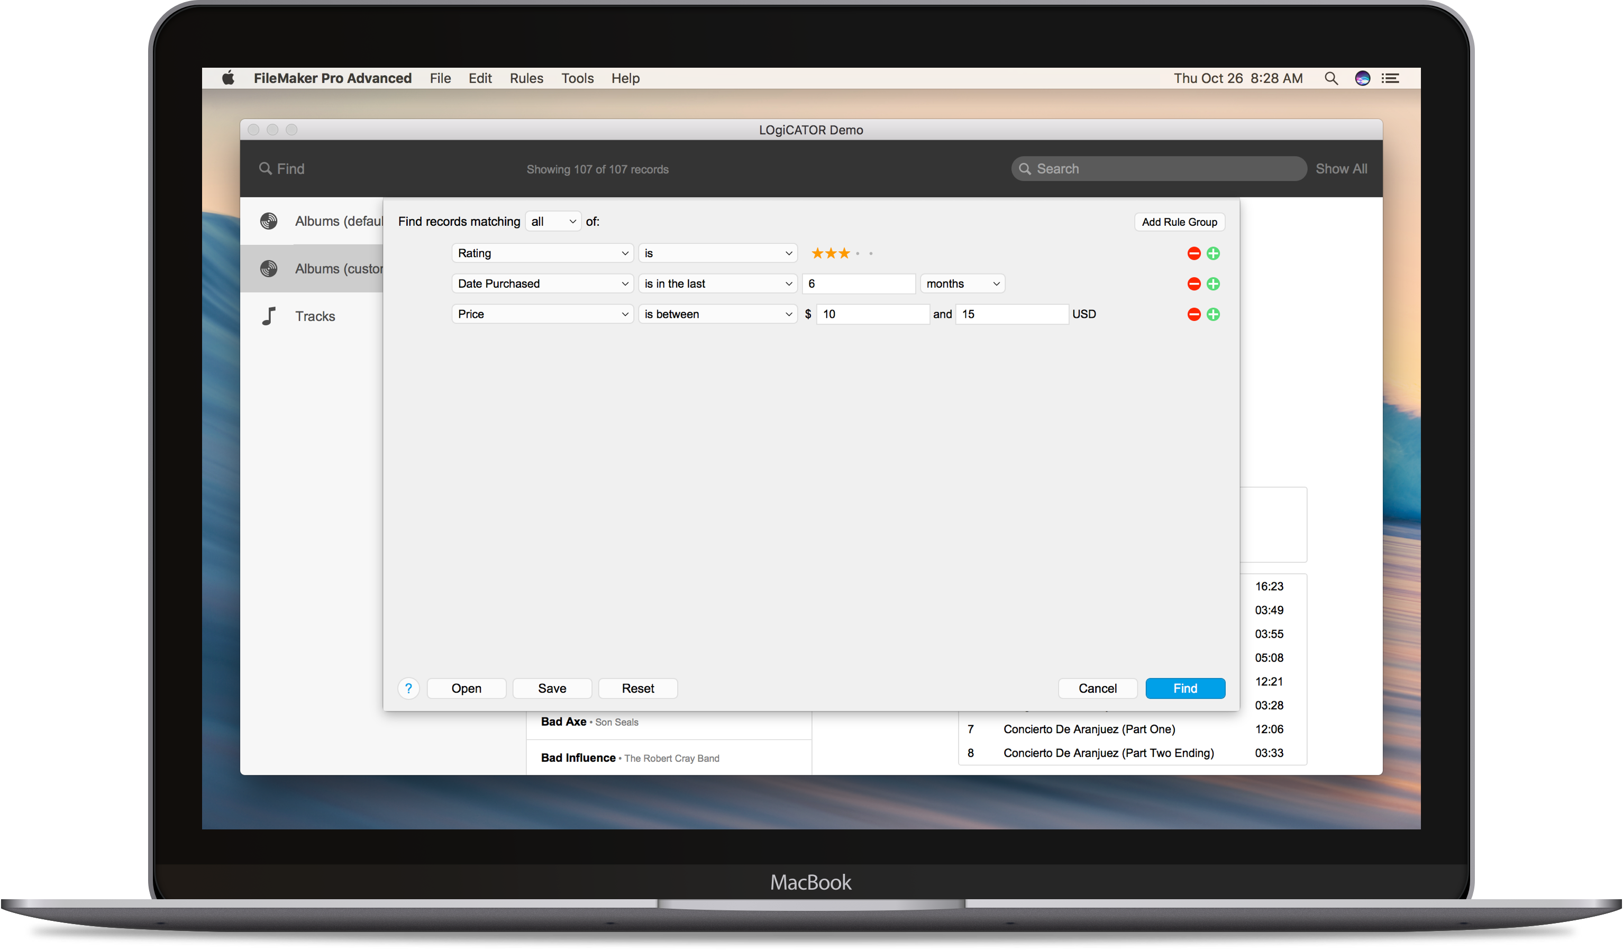This screenshot has height=950, width=1623.
Task: Click the Albums (custom) disc icon
Action: click(x=269, y=268)
